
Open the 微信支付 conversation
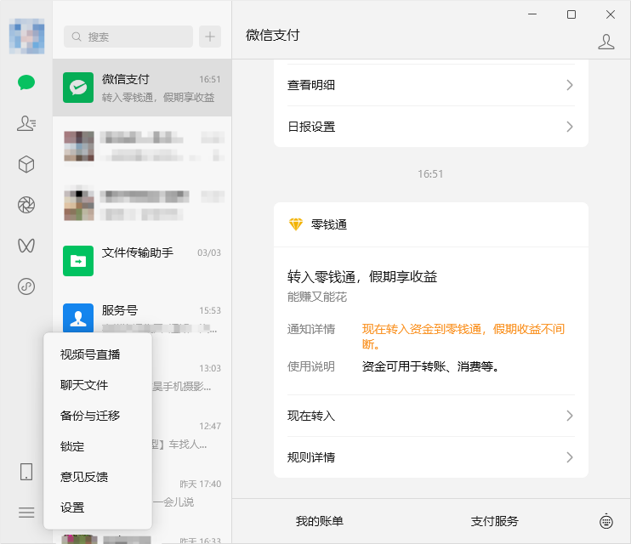[x=142, y=88]
